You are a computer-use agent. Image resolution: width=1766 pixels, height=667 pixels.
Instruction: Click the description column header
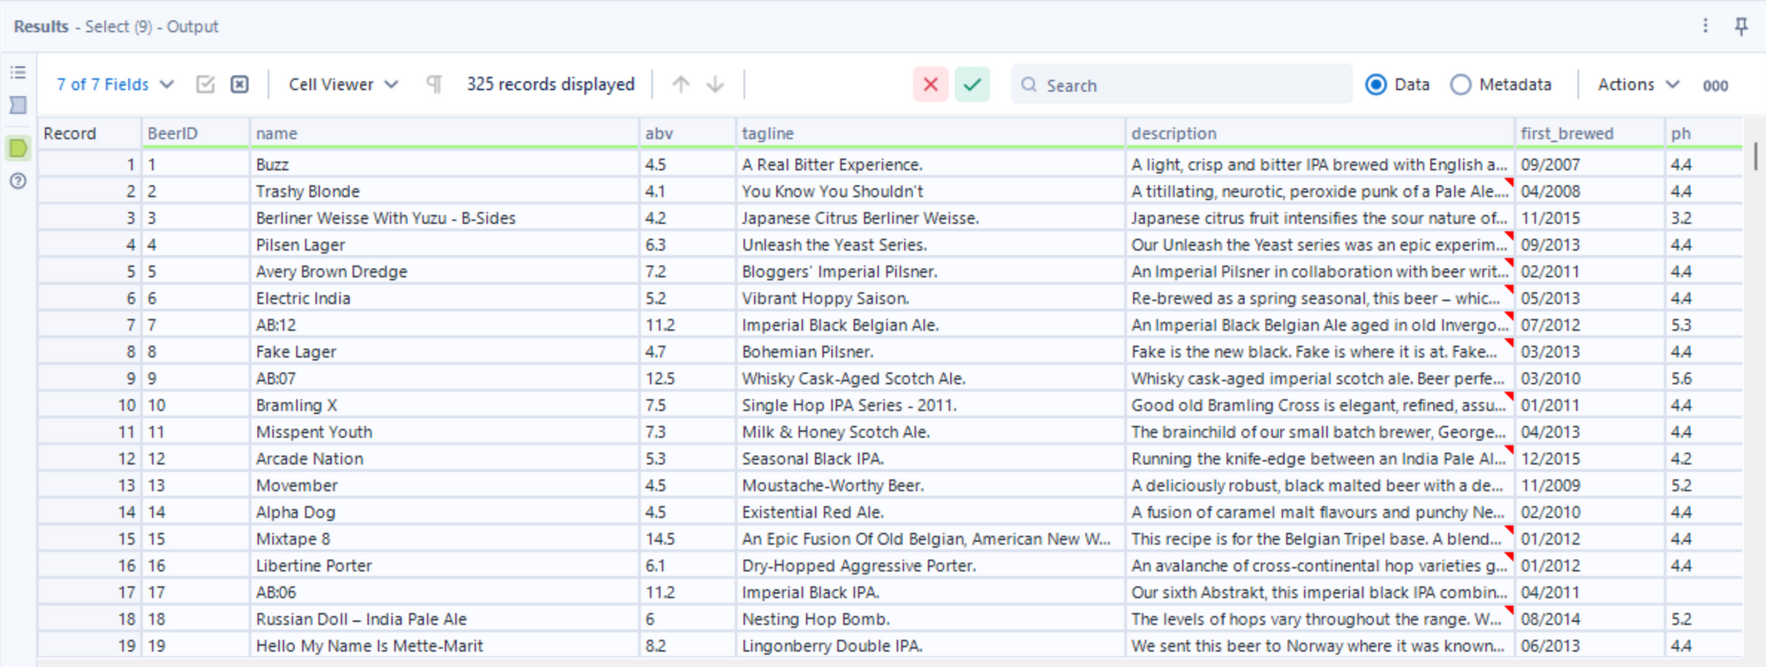point(1320,133)
